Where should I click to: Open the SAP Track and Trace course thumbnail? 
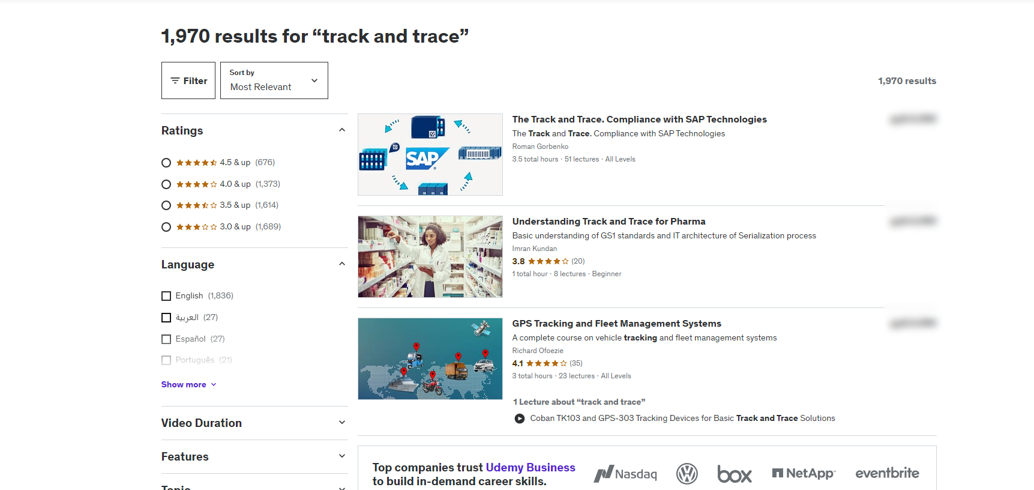[x=430, y=155]
